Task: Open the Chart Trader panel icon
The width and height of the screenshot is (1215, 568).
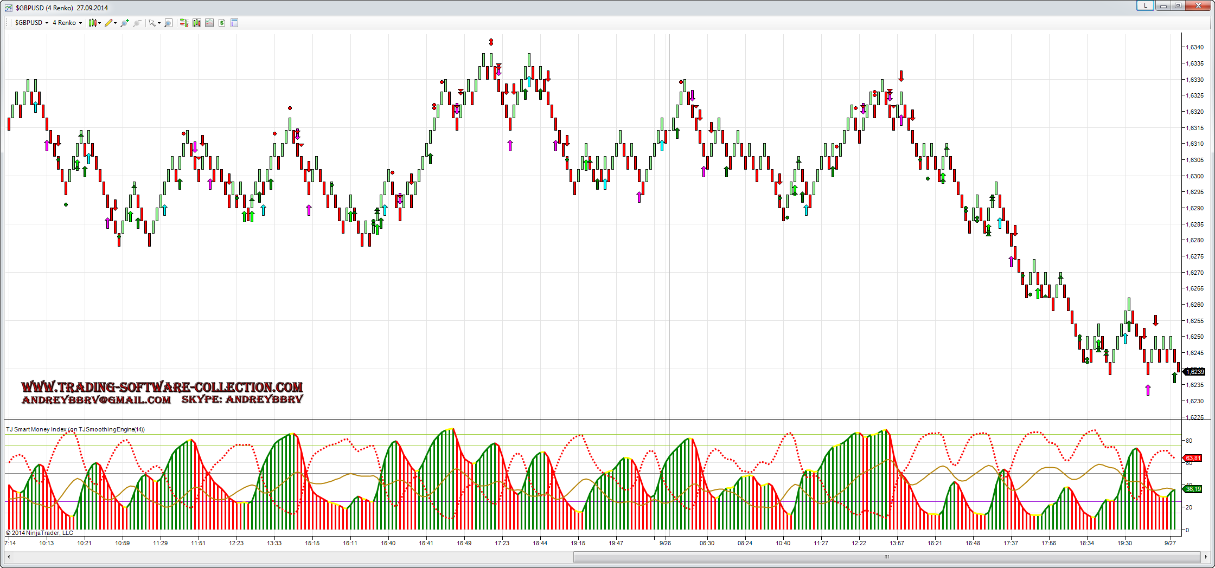Action: coord(184,23)
